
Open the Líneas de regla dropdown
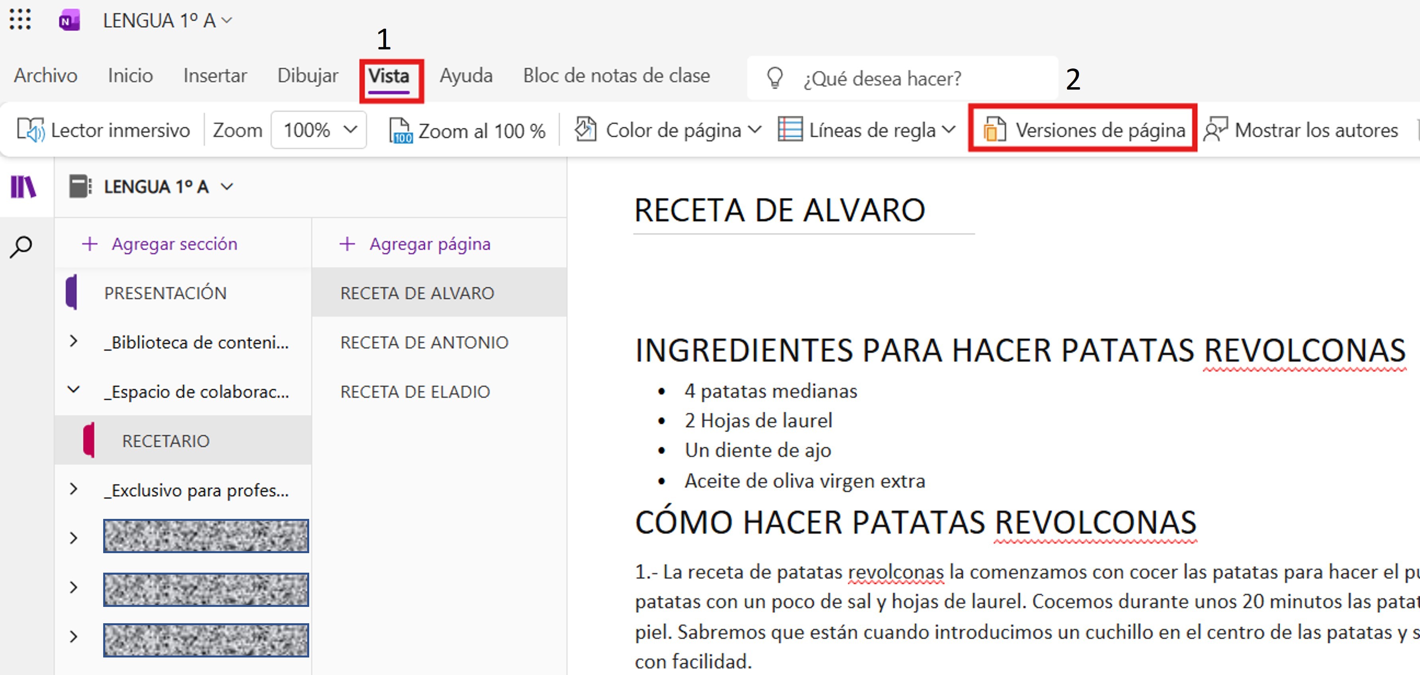[x=866, y=130]
